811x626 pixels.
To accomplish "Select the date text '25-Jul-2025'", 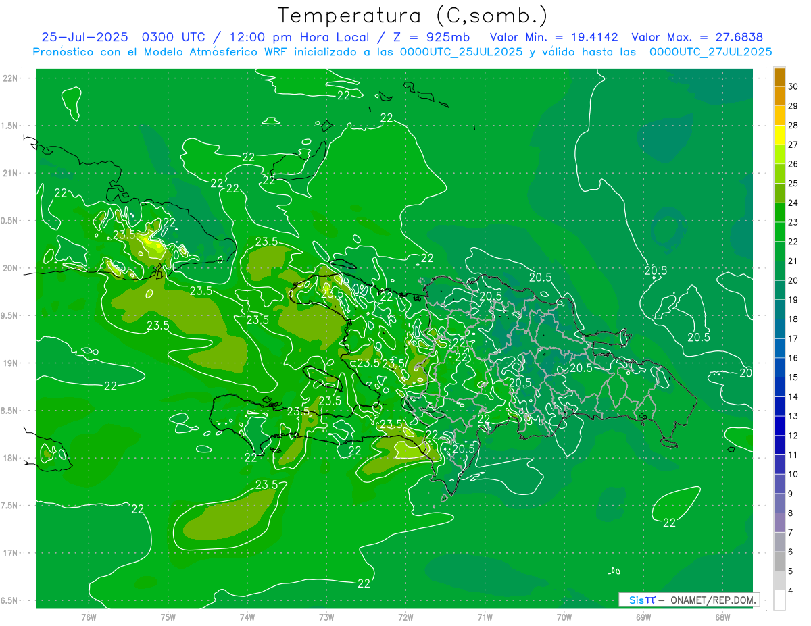I will tap(84, 38).
